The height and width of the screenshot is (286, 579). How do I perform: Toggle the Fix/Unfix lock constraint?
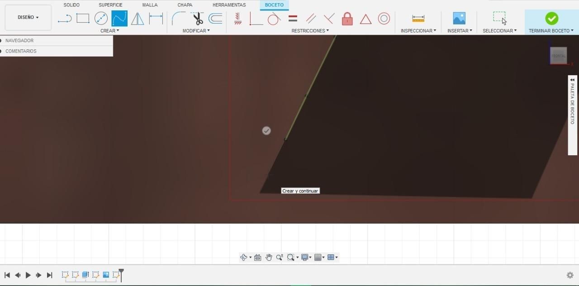pyautogui.click(x=347, y=19)
